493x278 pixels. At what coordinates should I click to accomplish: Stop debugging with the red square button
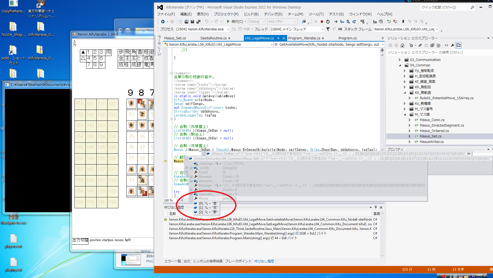pos(322,22)
